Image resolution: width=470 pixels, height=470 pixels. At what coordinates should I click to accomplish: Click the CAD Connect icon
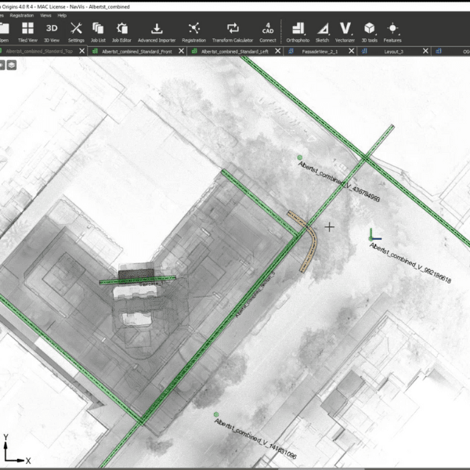point(268,31)
